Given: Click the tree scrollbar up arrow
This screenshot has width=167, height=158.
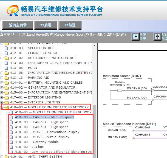Looking at the screenshot, I should 94,46.
